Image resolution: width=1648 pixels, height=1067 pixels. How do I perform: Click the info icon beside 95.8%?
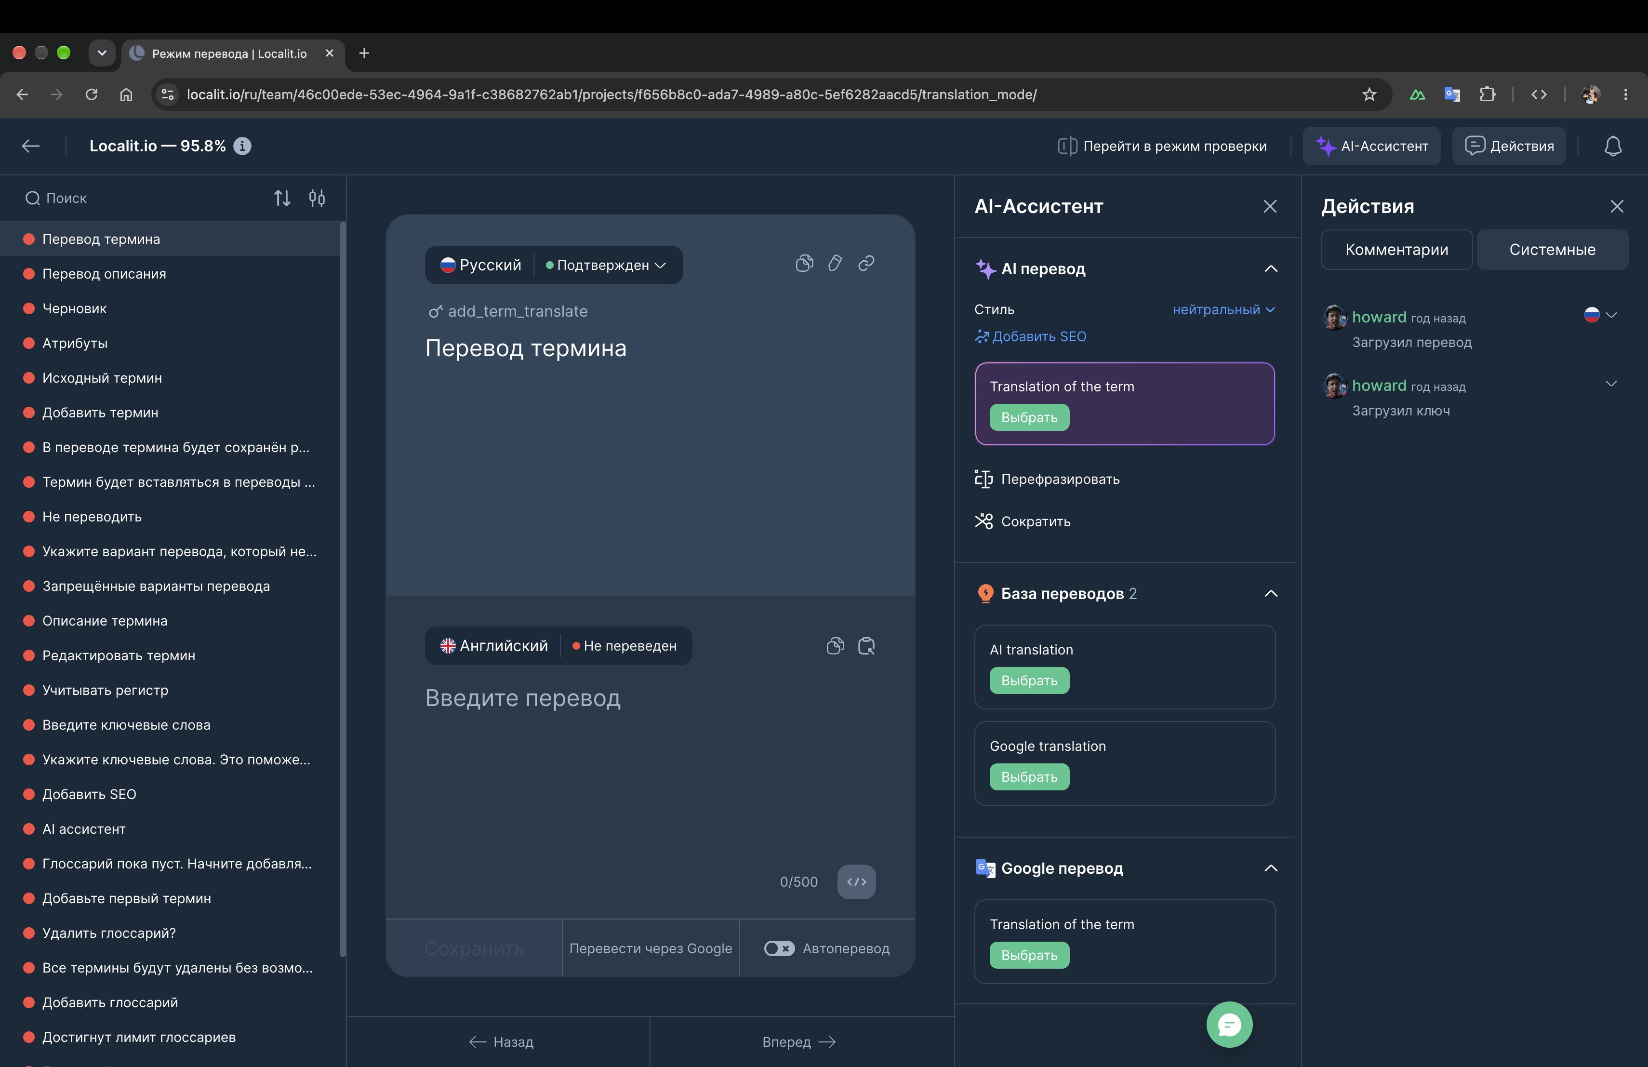pyautogui.click(x=242, y=146)
